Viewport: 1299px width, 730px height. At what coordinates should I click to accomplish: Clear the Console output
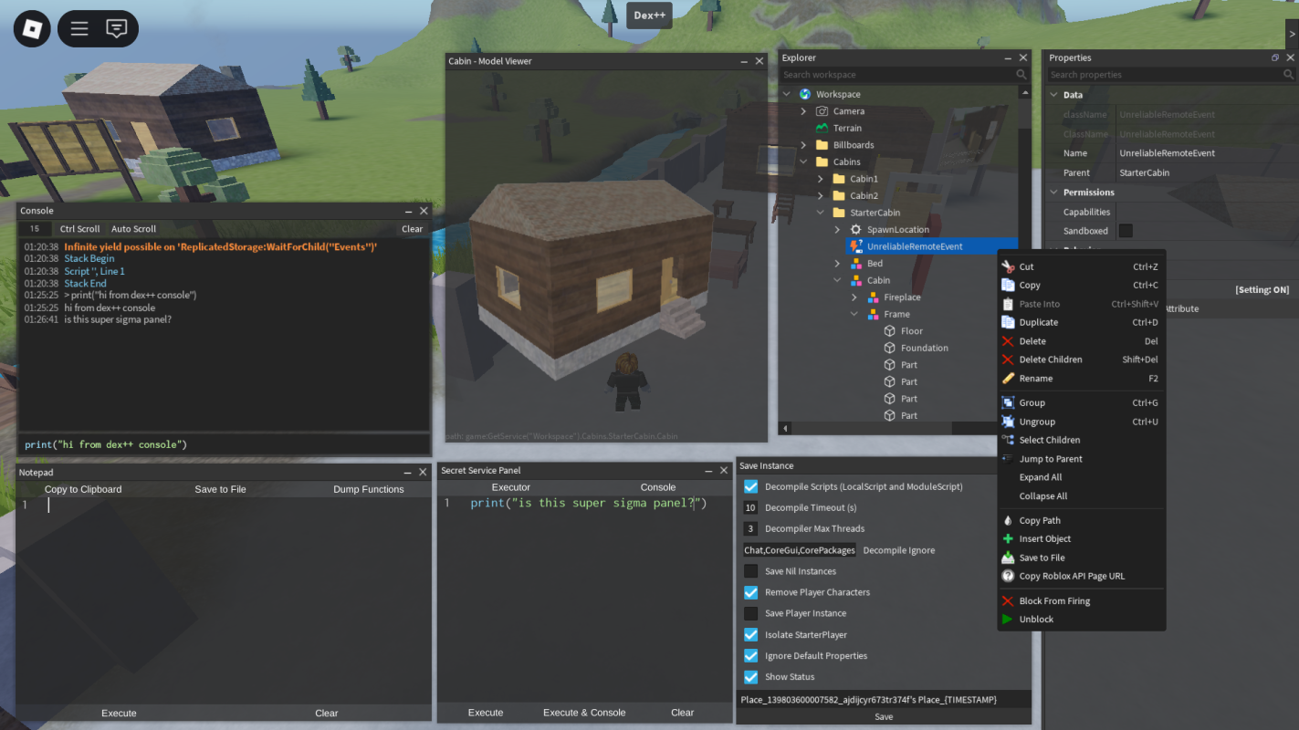pyautogui.click(x=413, y=229)
